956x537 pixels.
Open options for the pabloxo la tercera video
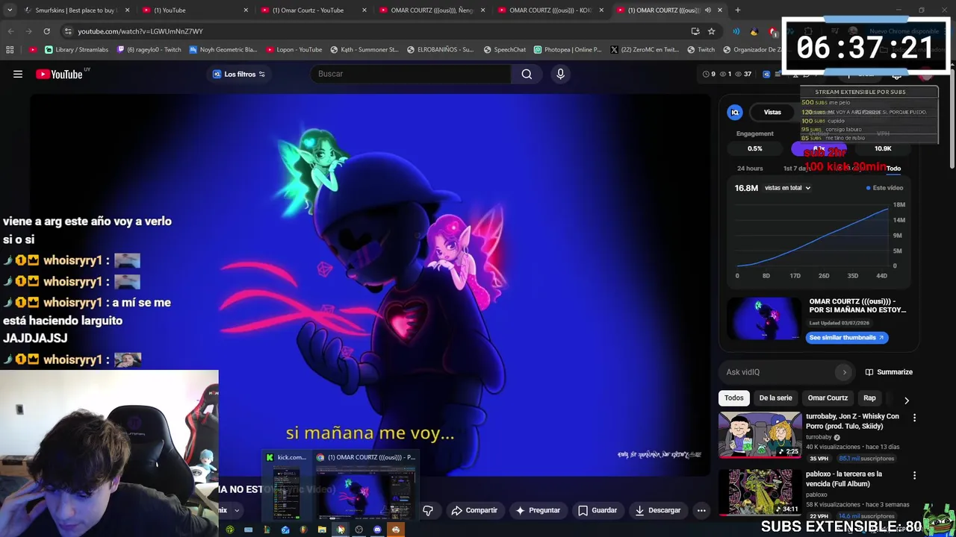pyautogui.click(x=914, y=475)
